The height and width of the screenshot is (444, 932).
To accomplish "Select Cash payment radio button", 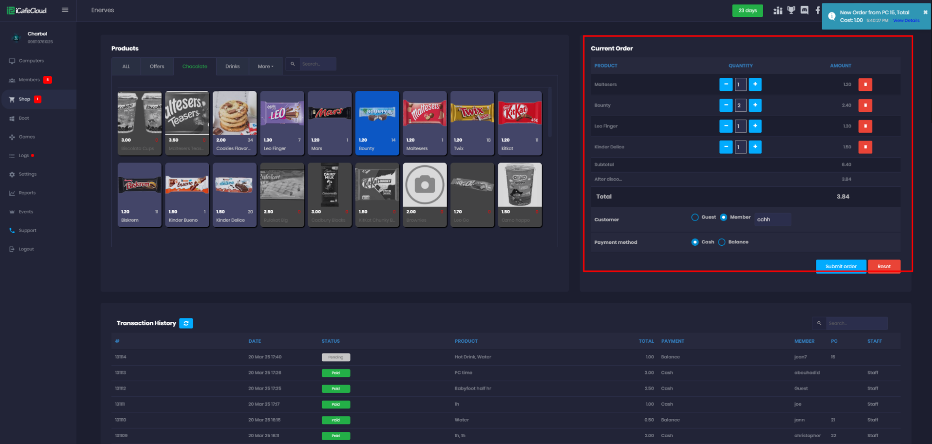I will (x=695, y=242).
